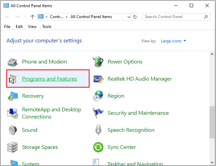Viewport: 216px width, 166px height.
Task: Click the All Control Panel Items breadcrumb
Action: [91, 17]
